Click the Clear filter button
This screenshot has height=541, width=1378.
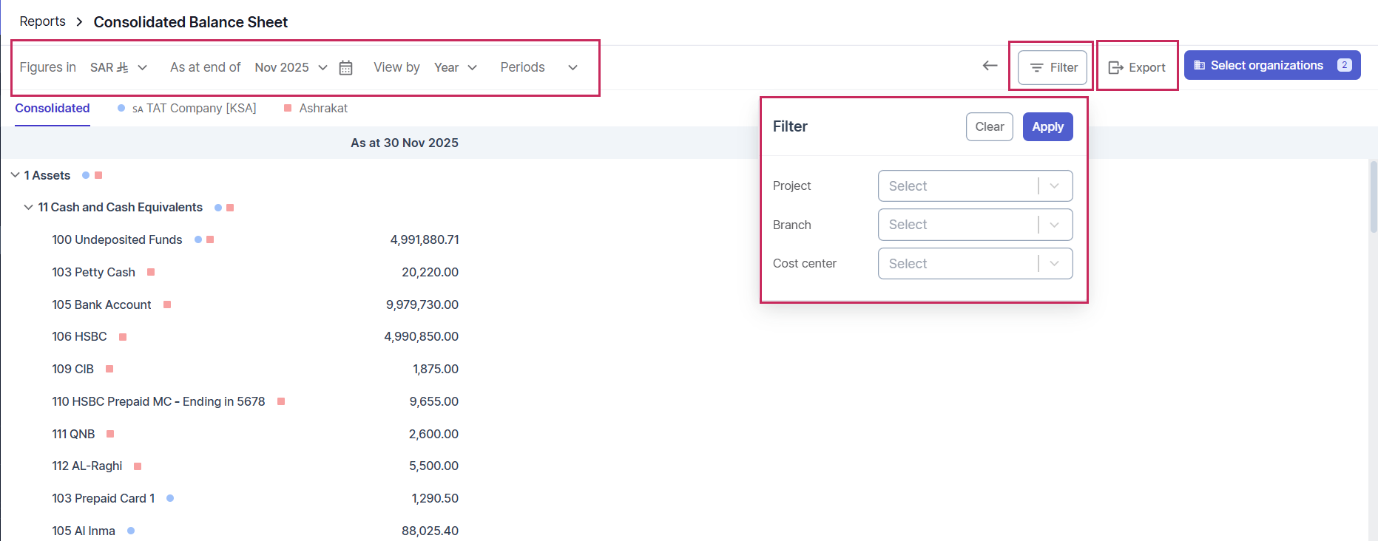tap(989, 126)
